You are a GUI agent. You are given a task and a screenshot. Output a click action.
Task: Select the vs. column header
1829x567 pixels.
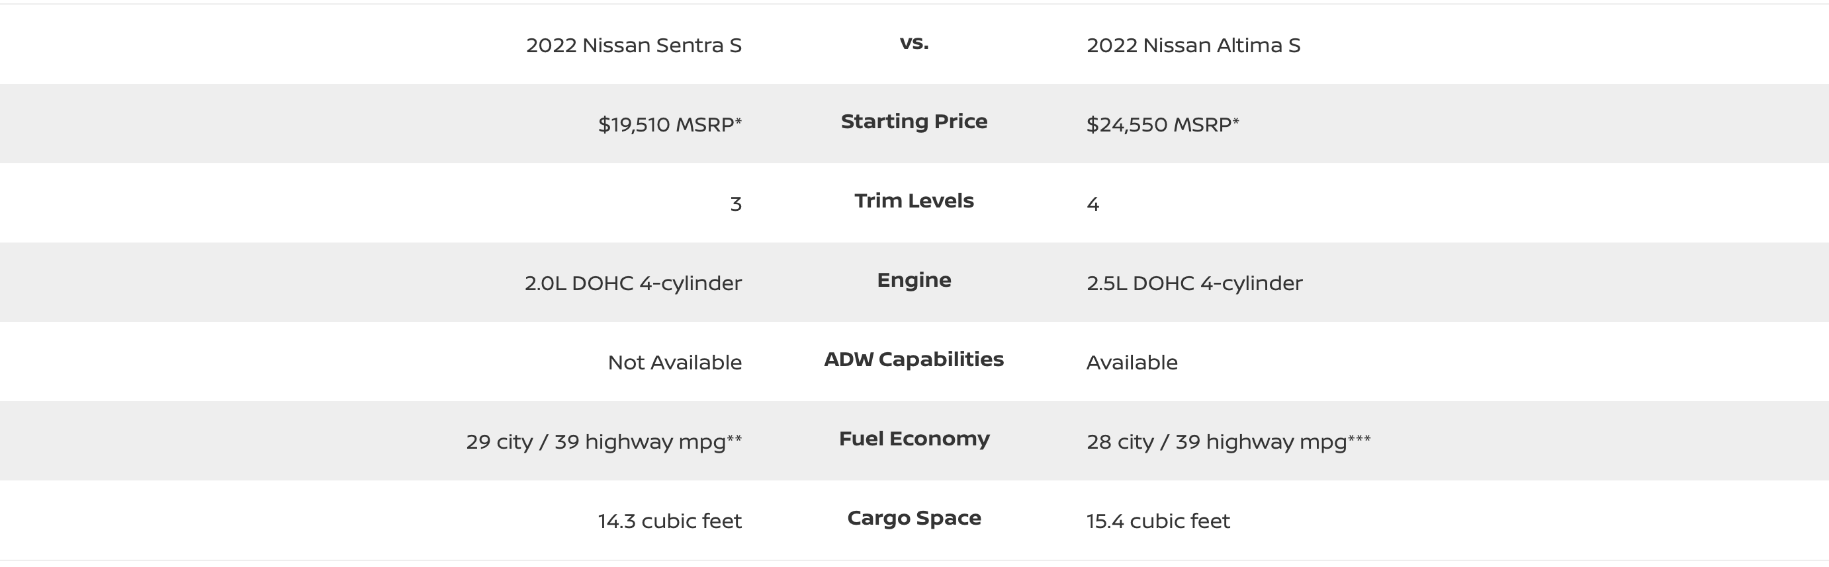pyautogui.click(x=914, y=42)
